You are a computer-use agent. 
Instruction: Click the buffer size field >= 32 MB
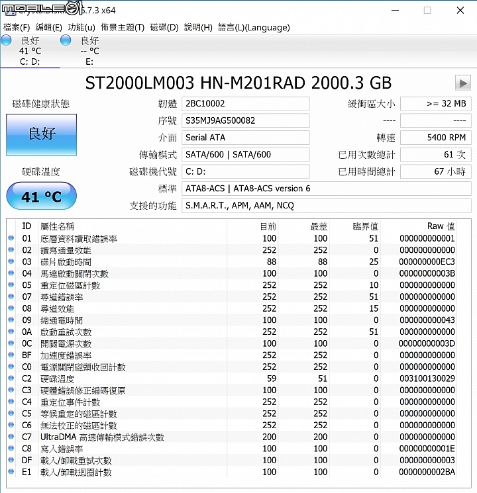click(436, 104)
